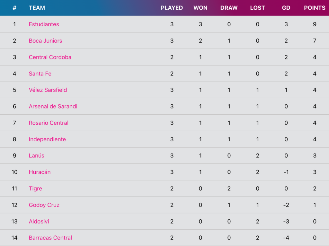This screenshot has height=246, width=329.
Task: Select the Central Cordoba link
Action: coord(50,57)
